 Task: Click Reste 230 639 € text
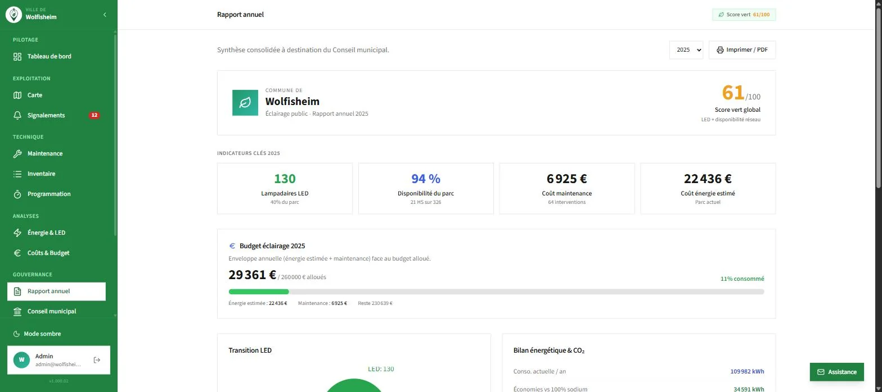tap(375, 303)
